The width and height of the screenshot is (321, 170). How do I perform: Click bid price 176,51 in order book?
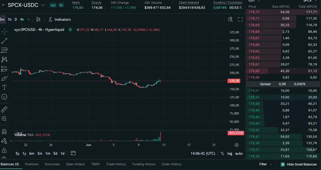(x=254, y=90)
